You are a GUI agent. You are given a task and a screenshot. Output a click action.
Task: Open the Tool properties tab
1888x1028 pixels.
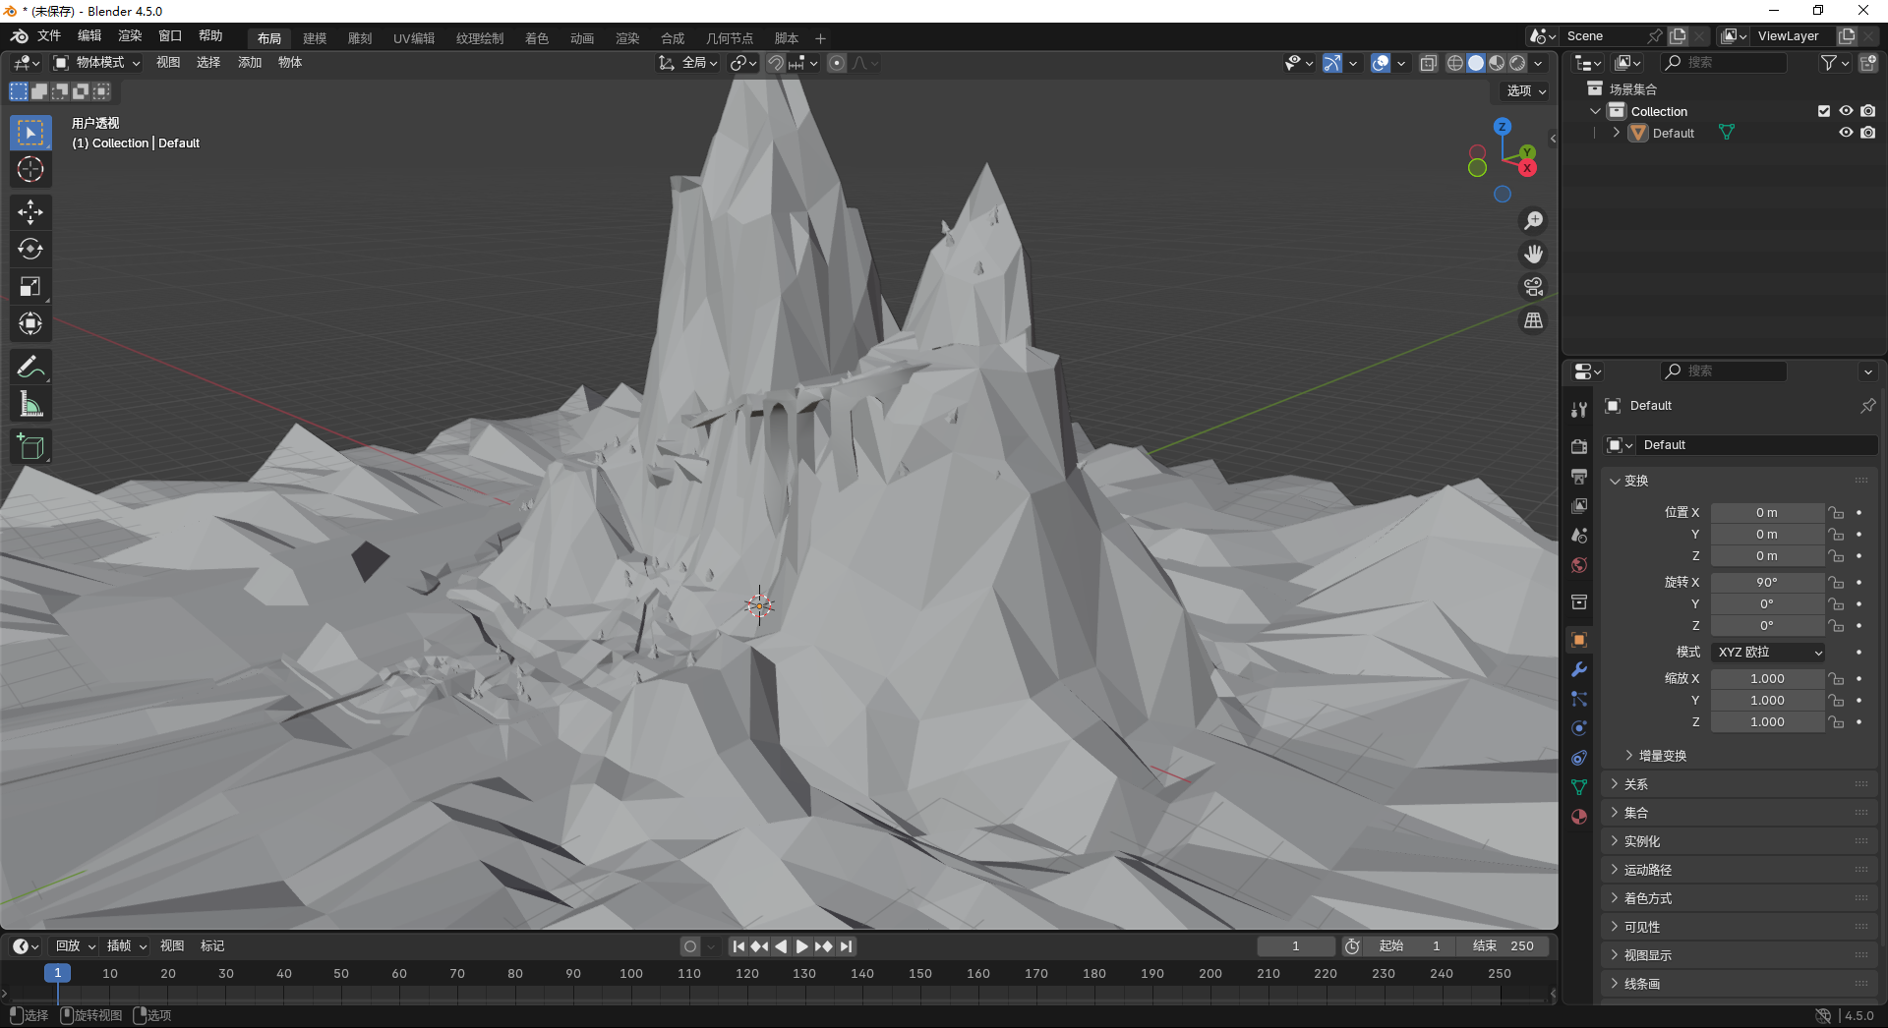pyautogui.click(x=1579, y=410)
